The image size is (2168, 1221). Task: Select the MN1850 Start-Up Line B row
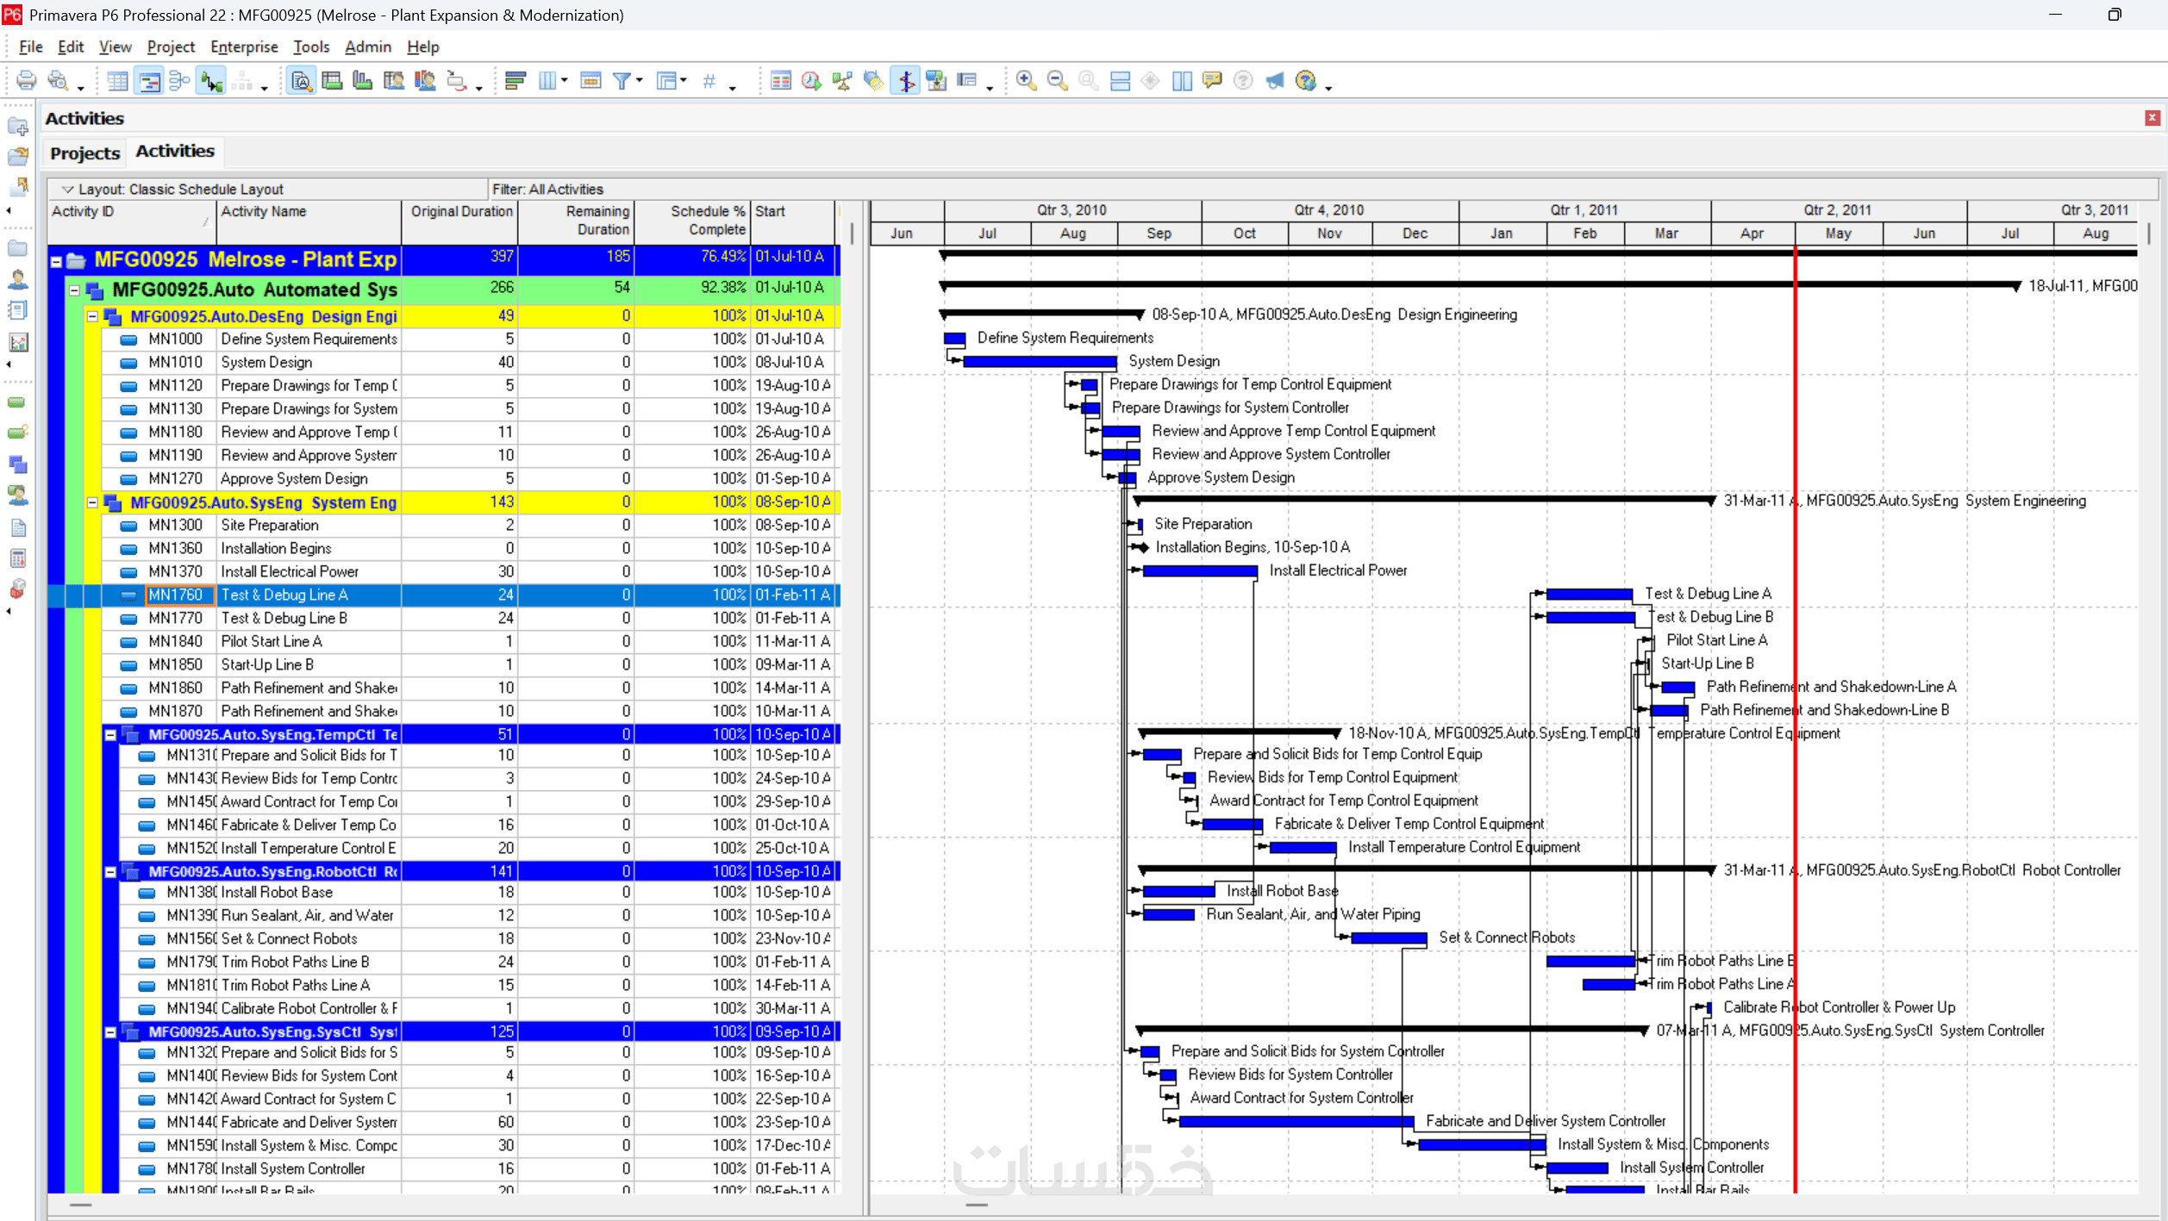tap(444, 665)
